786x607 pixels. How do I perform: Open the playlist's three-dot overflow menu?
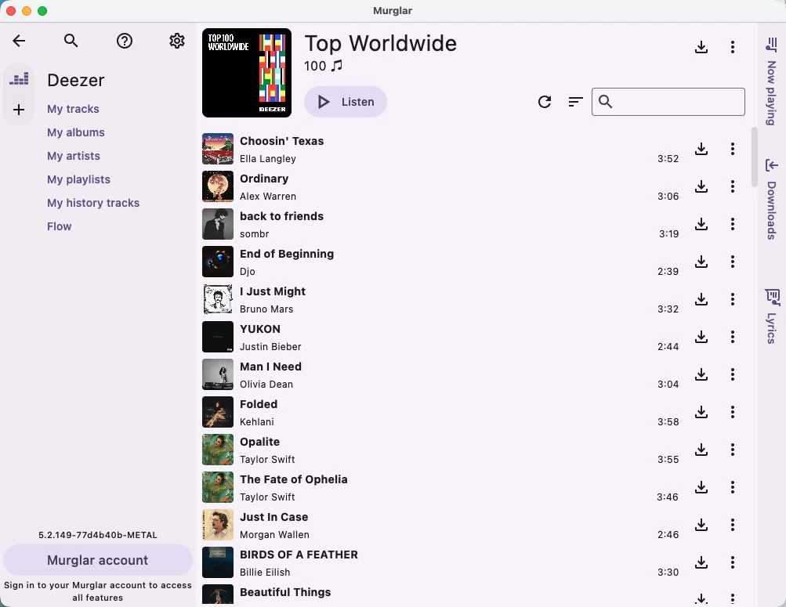[x=732, y=47]
